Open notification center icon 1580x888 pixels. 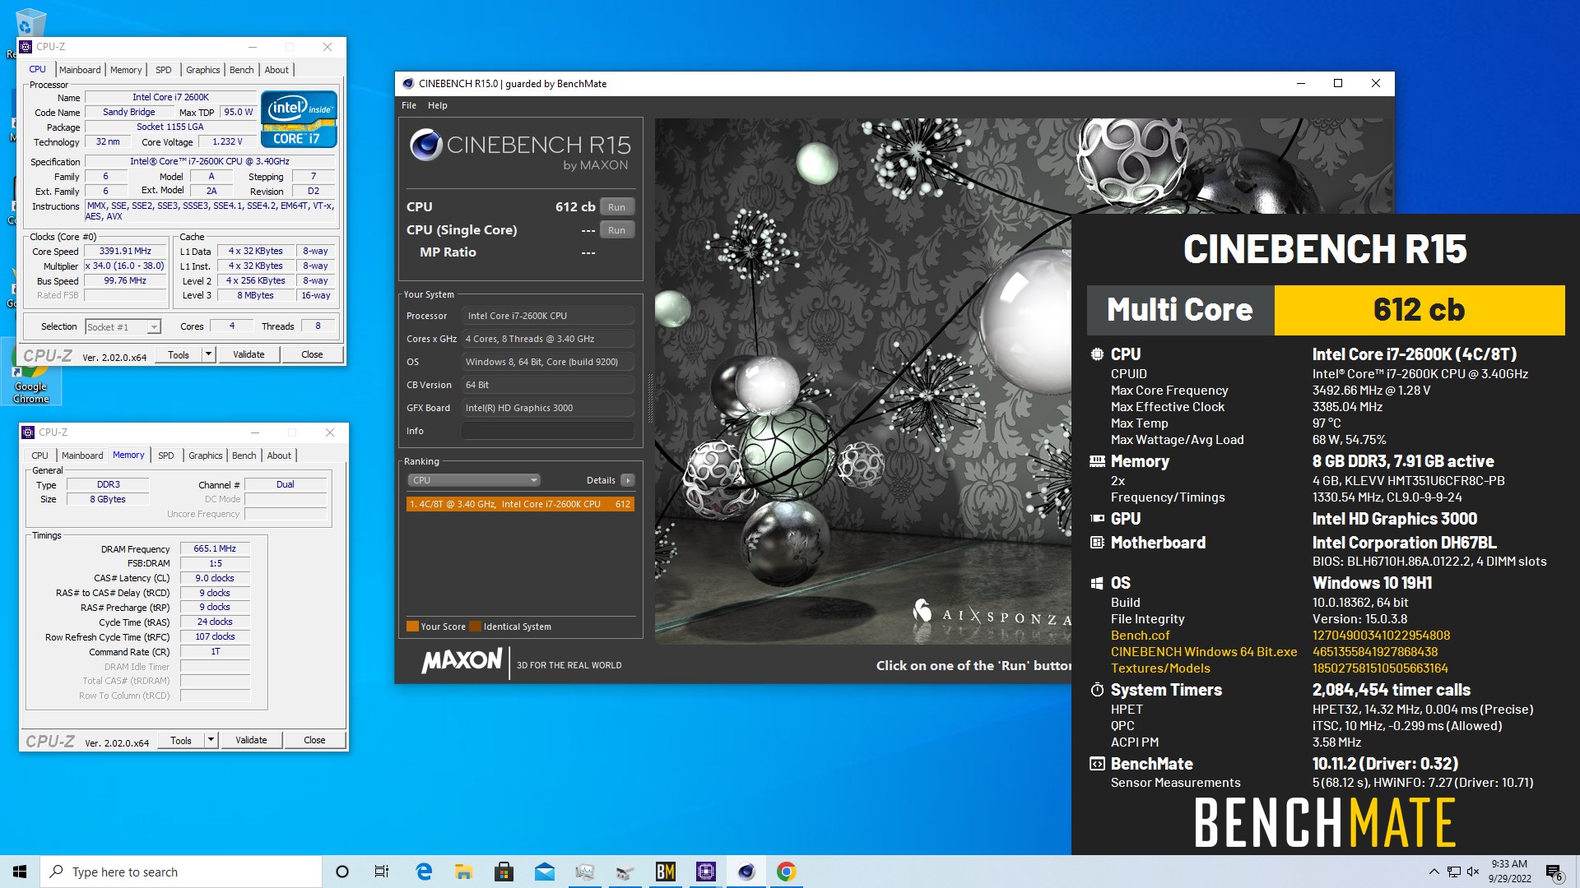(1554, 872)
